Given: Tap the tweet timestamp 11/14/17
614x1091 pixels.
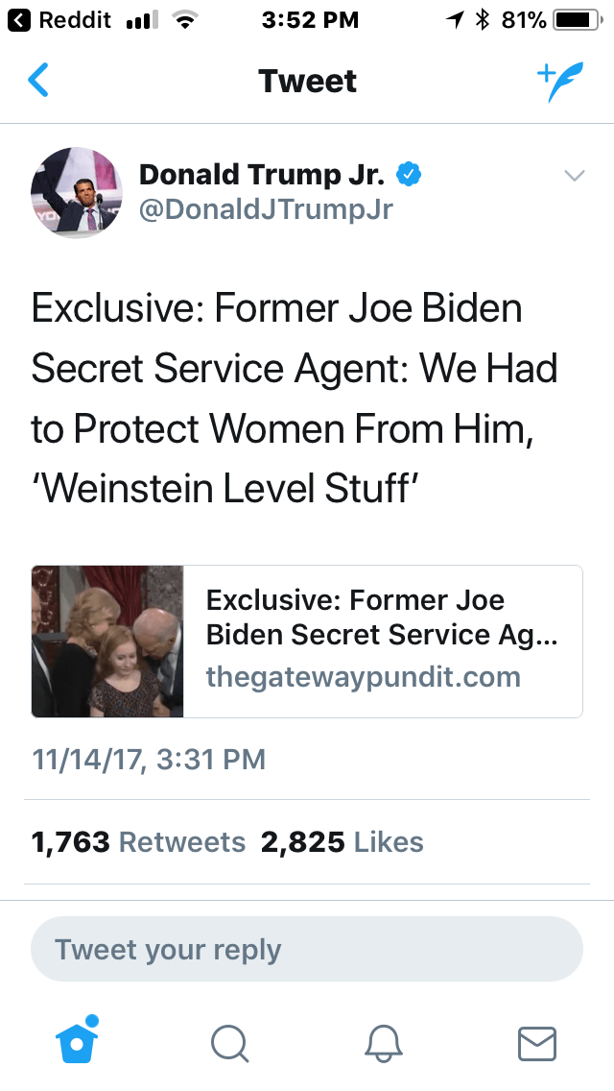Looking at the screenshot, I should (149, 760).
